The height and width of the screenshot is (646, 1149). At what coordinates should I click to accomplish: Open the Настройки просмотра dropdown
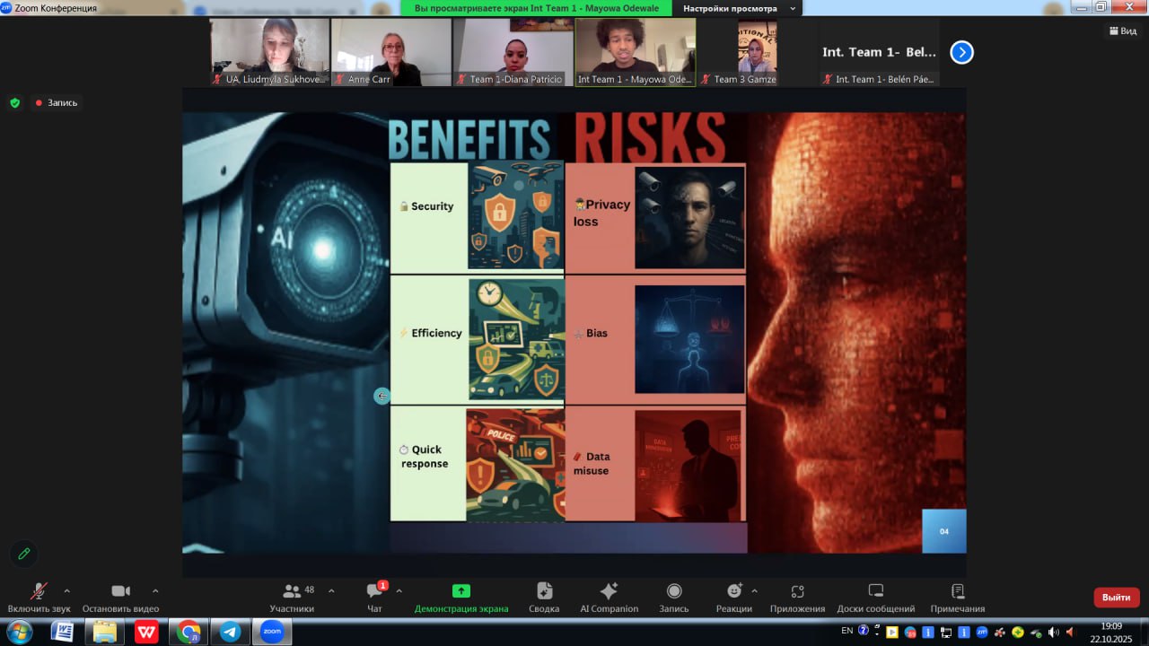(739, 8)
